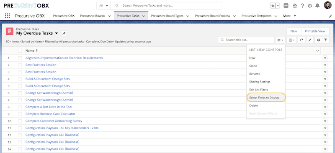
Task: Open the favorites list dropdown arrow
Action: (x=278, y=6)
